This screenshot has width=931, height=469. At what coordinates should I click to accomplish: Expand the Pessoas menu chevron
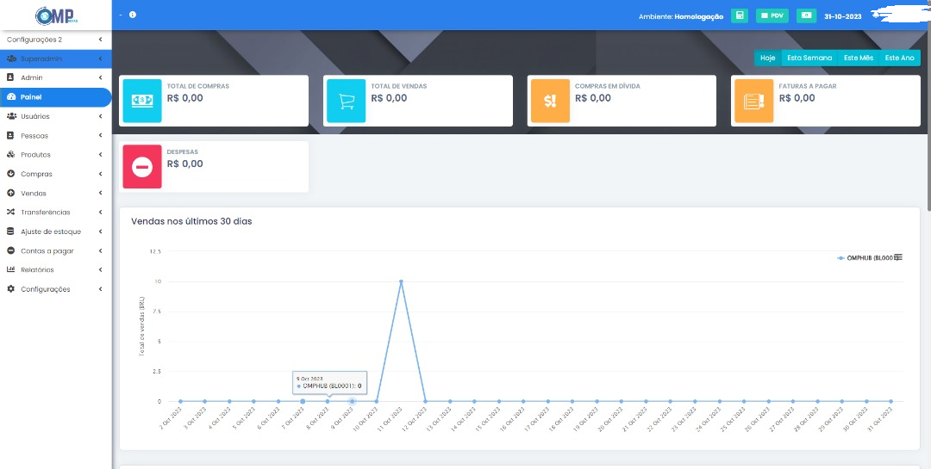100,135
